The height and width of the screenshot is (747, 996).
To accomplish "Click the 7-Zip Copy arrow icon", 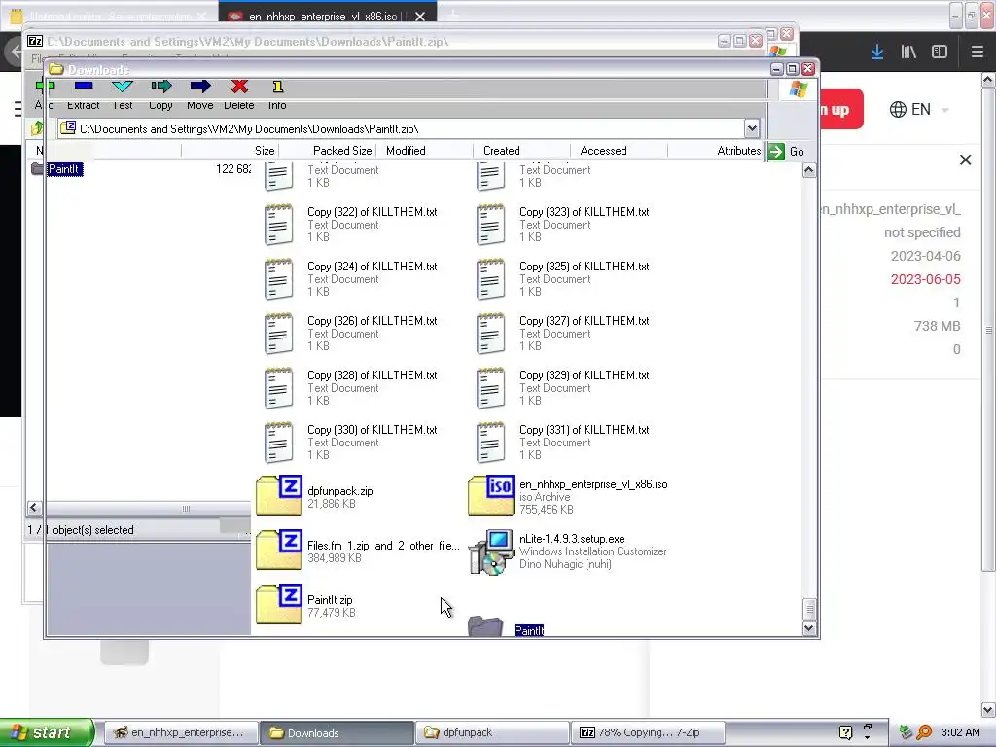I will pyautogui.click(x=161, y=86).
